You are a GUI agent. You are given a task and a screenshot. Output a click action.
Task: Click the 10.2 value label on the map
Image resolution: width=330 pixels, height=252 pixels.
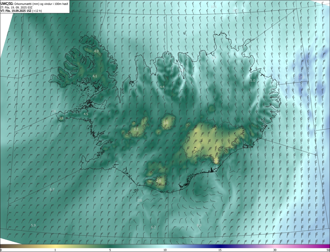(x=235, y=10)
